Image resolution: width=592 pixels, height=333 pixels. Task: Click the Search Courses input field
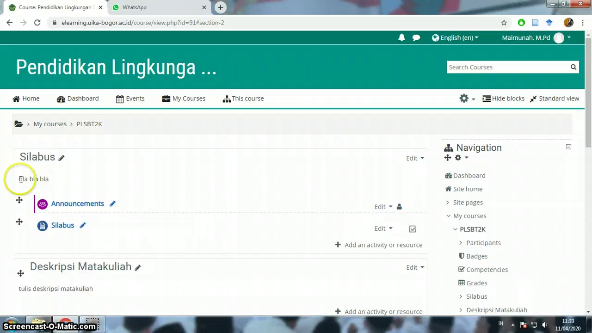507,67
